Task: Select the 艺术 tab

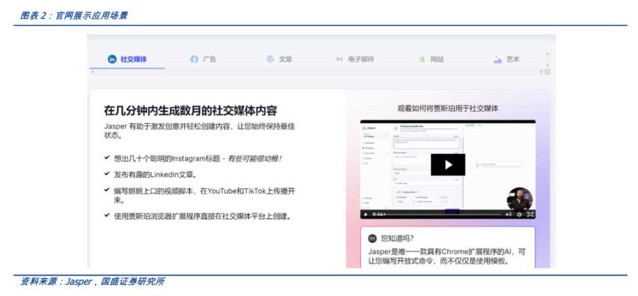Action: (512, 59)
